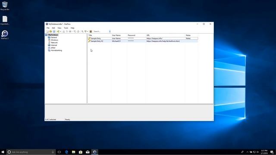276x155 pixels.
Task: Open the Store from the taskbar
Action: (81, 152)
